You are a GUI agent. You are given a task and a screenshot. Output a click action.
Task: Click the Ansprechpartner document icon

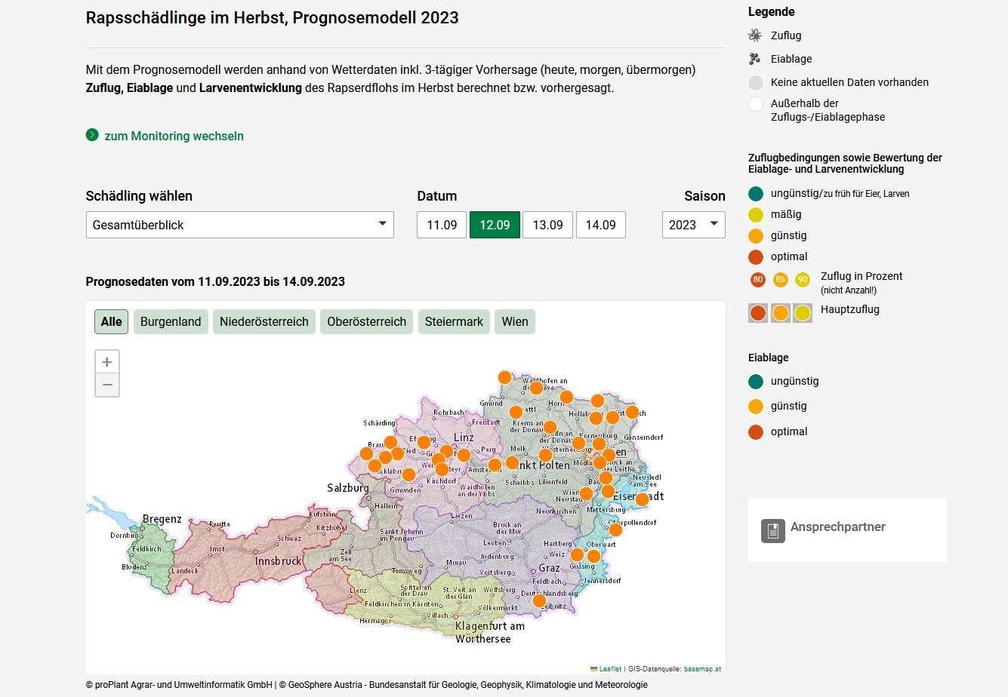pyautogui.click(x=772, y=530)
